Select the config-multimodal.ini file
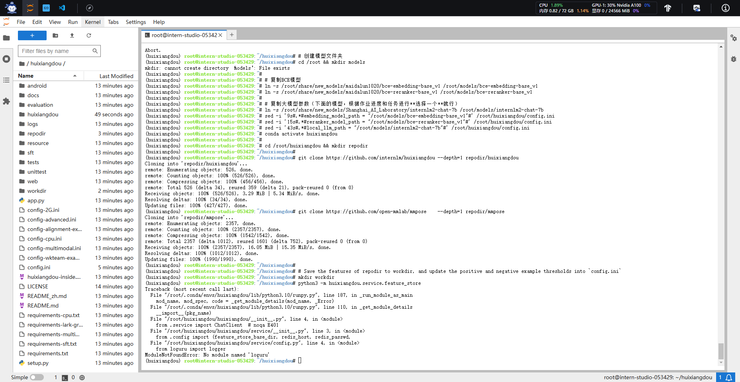The image size is (740, 382). click(x=76, y=248)
